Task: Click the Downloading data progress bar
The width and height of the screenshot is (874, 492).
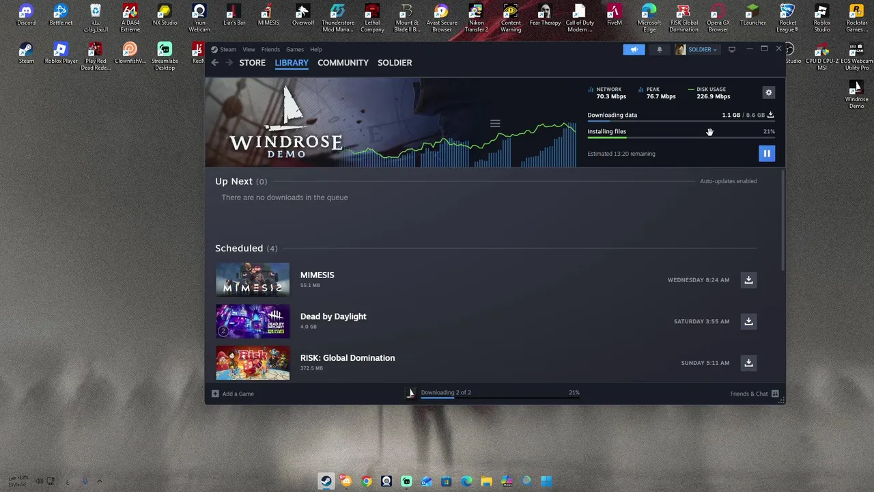Action: tap(681, 122)
